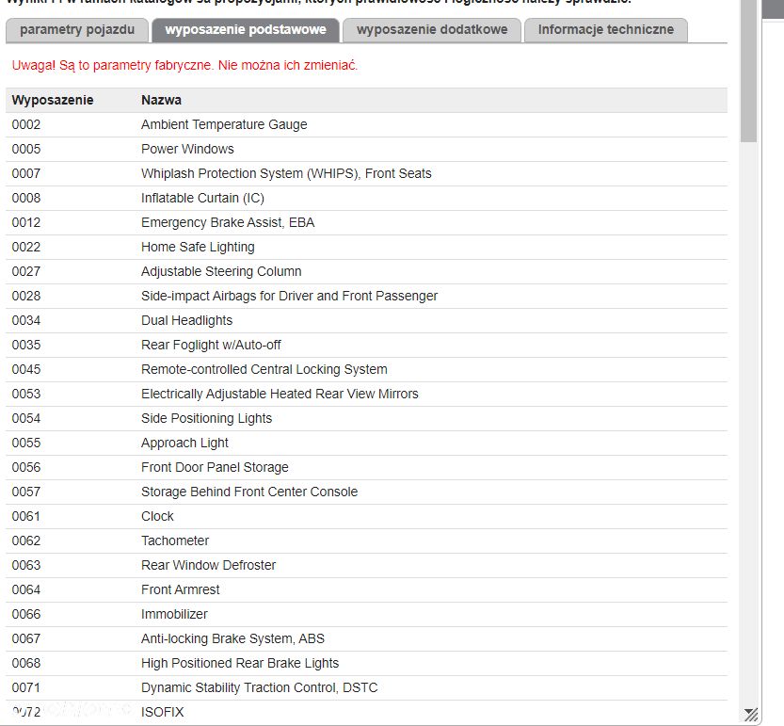Click equipment code 0027
The image size is (784, 726).
coord(26,272)
